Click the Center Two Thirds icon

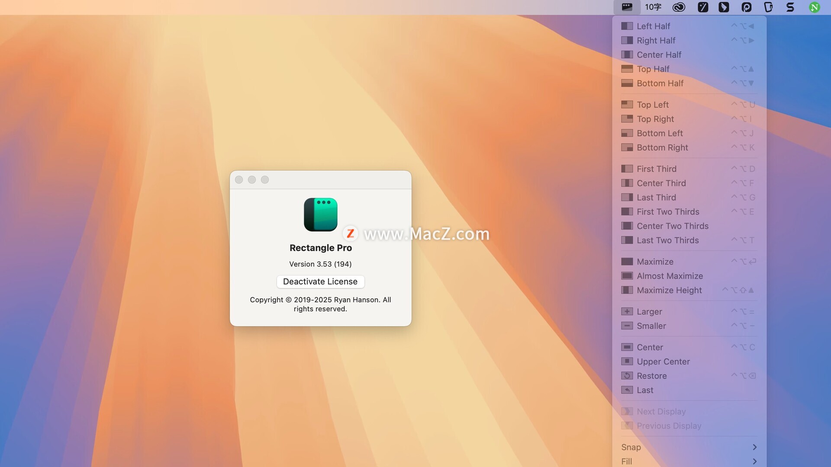tap(627, 226)
